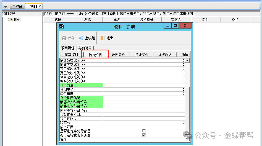The width and height of the screenshot is (262, 146).
Task: Click scrollbar up arrow in property list
Action: tap(187, 60)
